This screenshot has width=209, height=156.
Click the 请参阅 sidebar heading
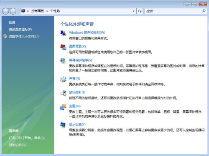[14, 131]
